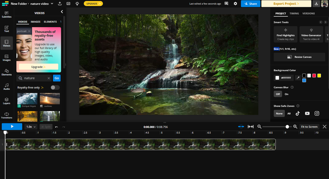Click the Resize Canvas button

[x=299, y=57]
